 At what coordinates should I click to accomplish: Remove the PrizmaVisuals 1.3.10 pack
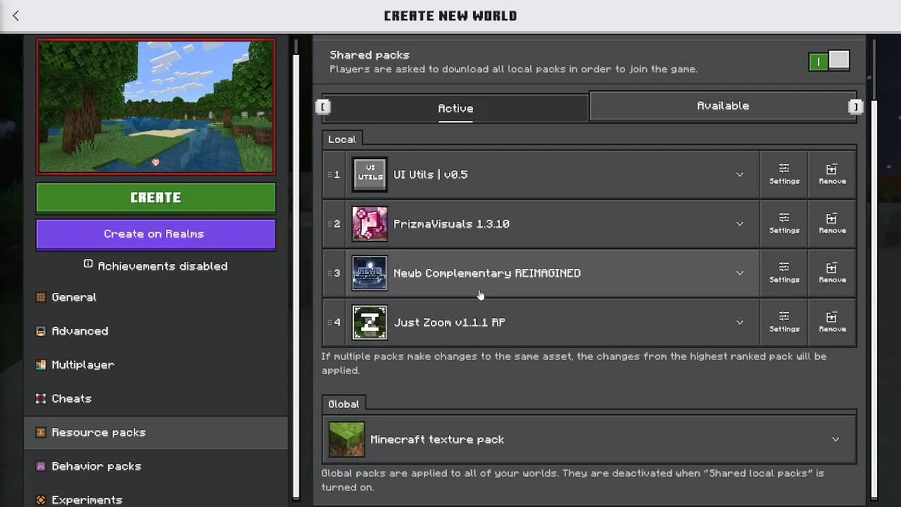832,224
